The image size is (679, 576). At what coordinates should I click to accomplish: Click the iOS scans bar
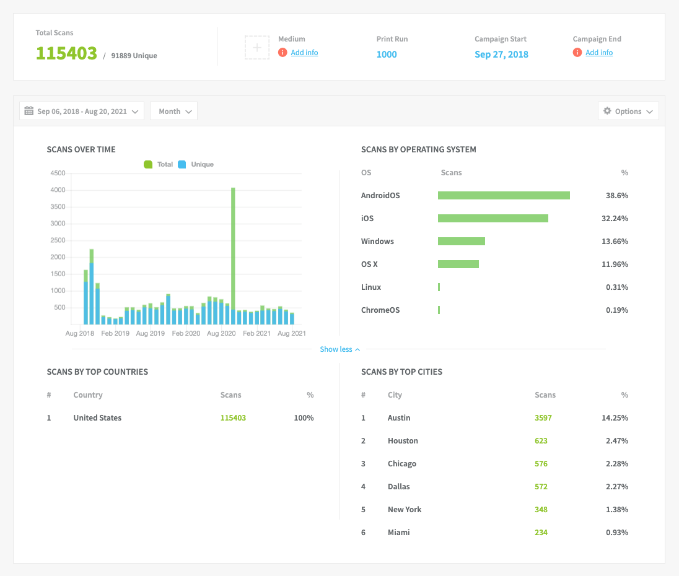[x=493, y=219]
